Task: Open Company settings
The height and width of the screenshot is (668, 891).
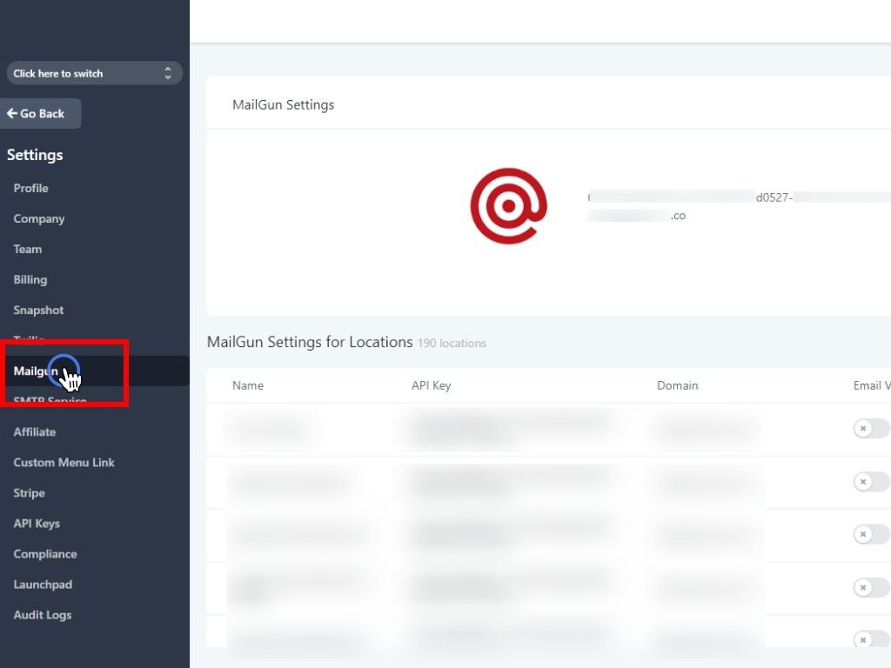Action: [39, 218]
